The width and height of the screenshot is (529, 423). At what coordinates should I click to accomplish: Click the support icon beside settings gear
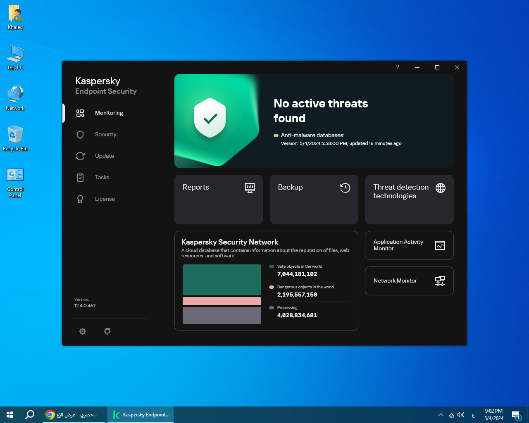point(107,331)
